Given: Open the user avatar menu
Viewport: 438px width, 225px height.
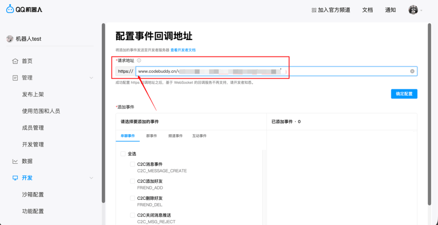Looking at the screenshot, I should [413, 10].
